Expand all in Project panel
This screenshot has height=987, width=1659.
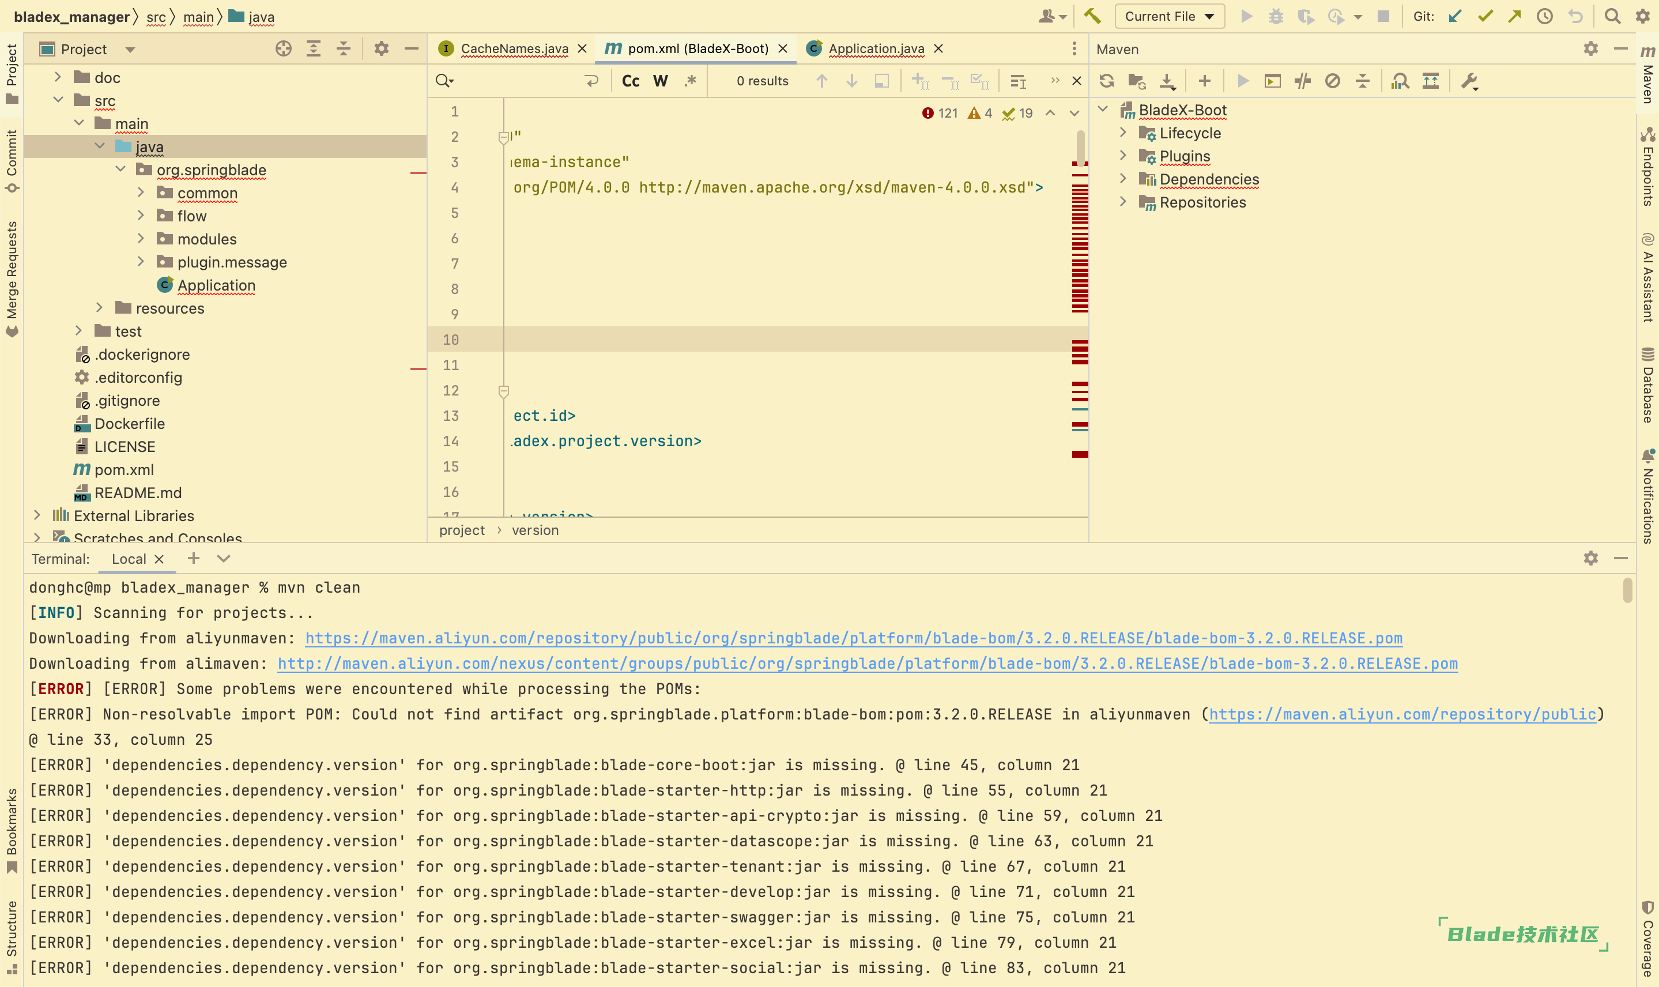click(313, 48)
